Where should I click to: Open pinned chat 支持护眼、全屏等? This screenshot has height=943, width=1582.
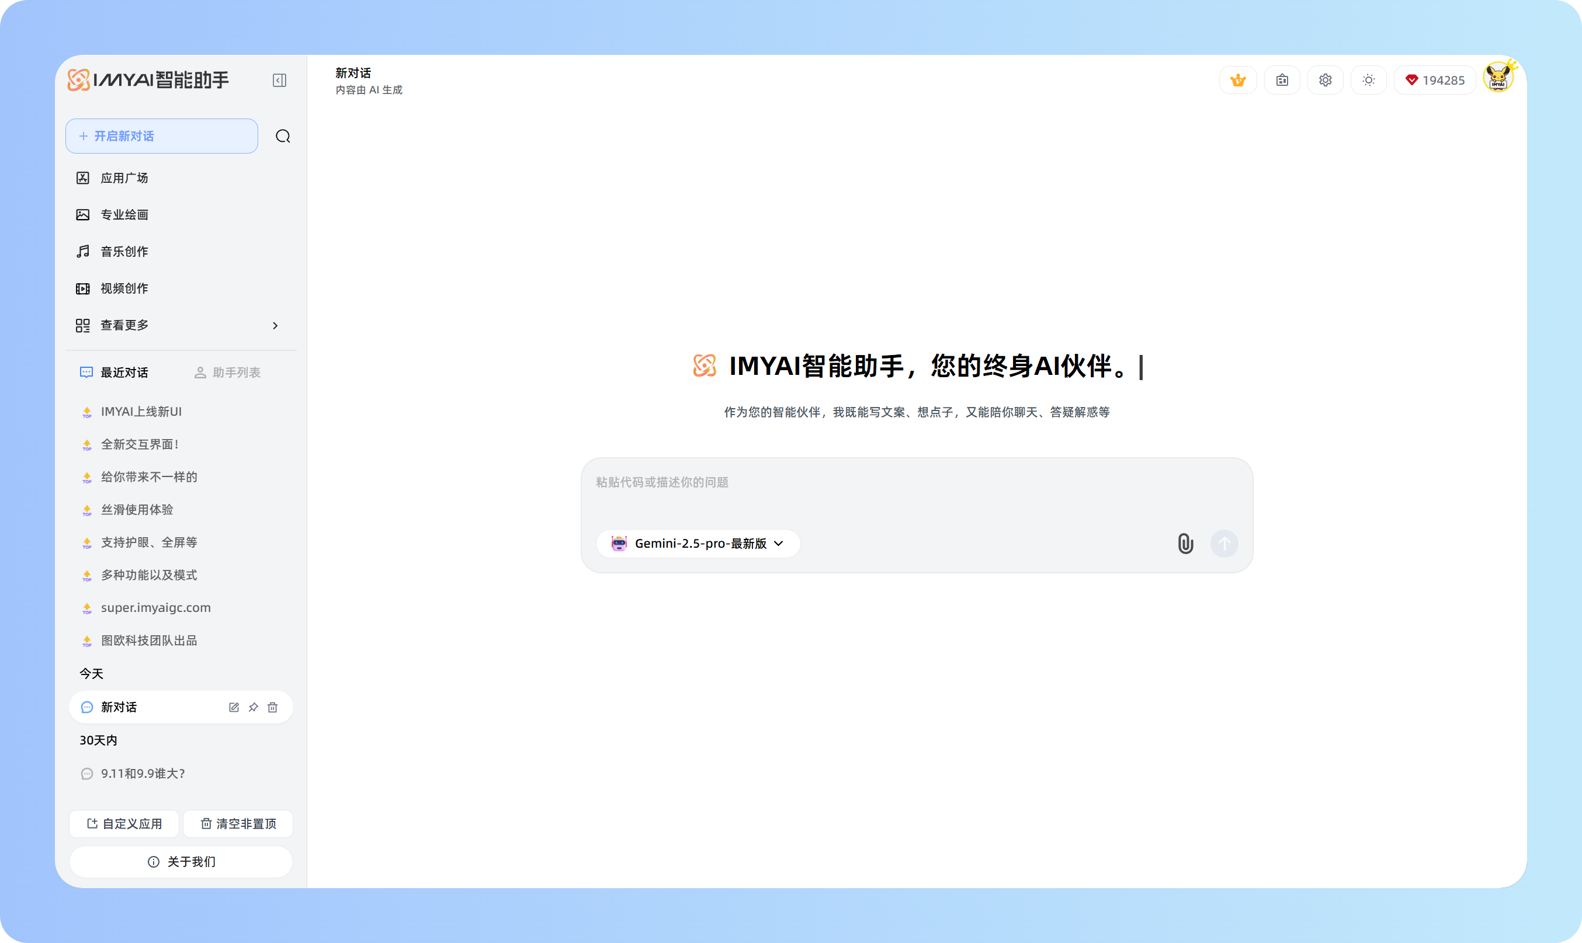pyautogui.click(x=181, y=542)
